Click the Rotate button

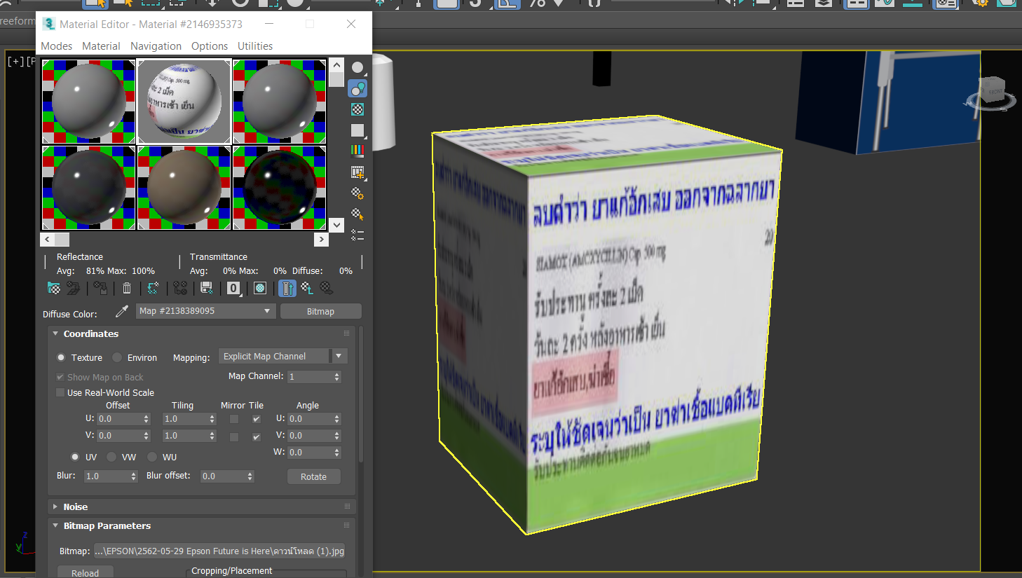tap(313, 476)
